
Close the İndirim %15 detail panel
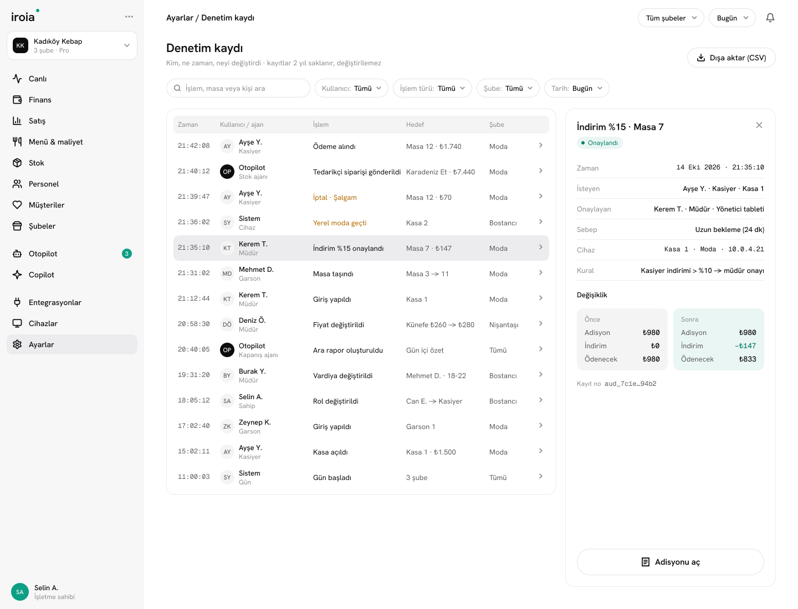coord(759,125)
